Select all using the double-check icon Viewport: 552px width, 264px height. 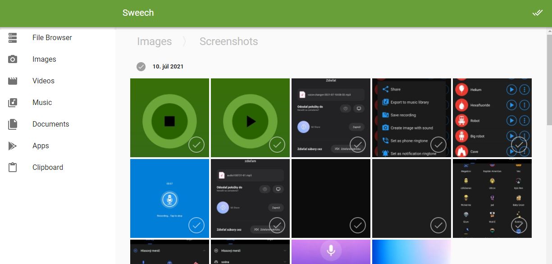pyautogui.click(x=537, y=13)
